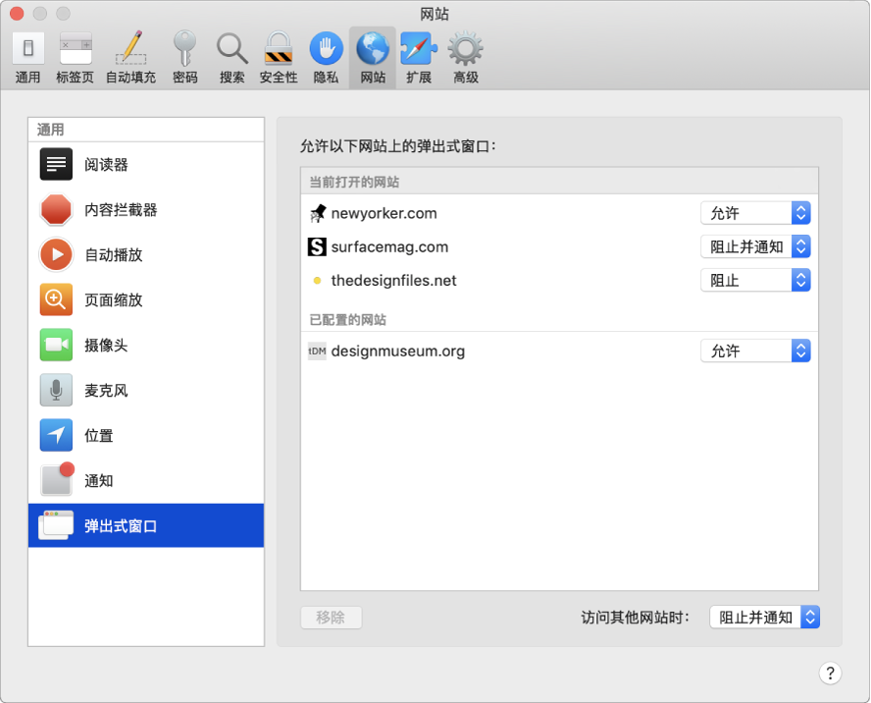Open the 访问其他网站时 default dropdown
Image resolution: width=871 pixels, height=703 pixels.
click(x=765, y=618)
